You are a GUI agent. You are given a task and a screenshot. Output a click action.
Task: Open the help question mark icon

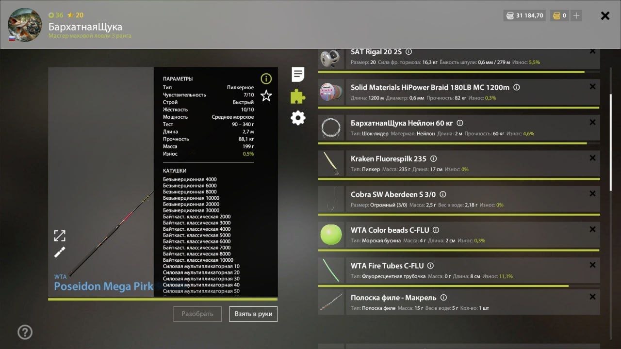[25, 332]
